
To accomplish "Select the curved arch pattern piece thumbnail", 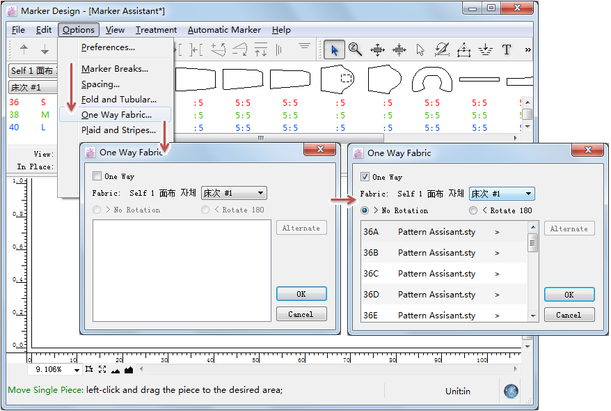I will [x=432, y=79].
